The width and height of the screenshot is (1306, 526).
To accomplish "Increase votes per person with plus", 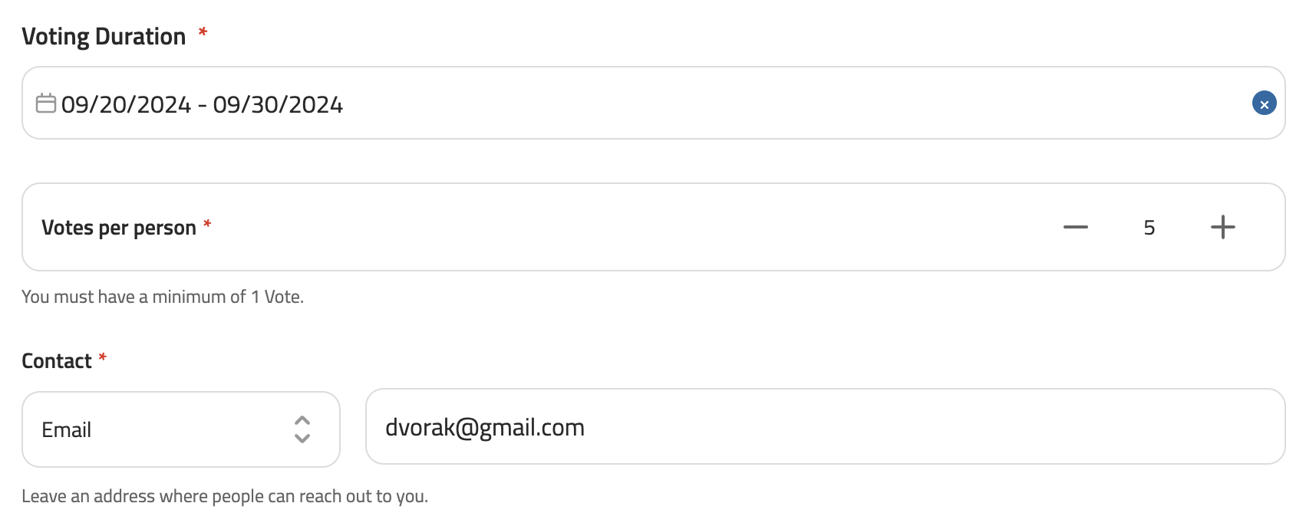I will click(1222, 227).
